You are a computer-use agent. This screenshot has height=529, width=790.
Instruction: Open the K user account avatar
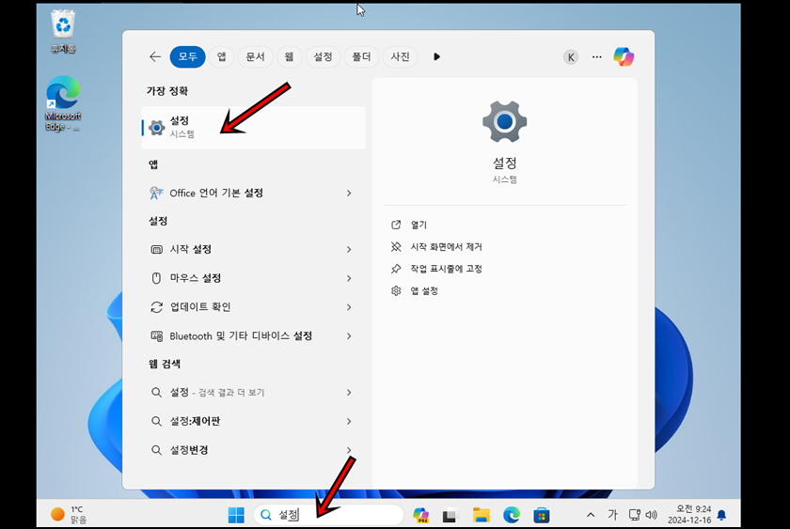570,57
